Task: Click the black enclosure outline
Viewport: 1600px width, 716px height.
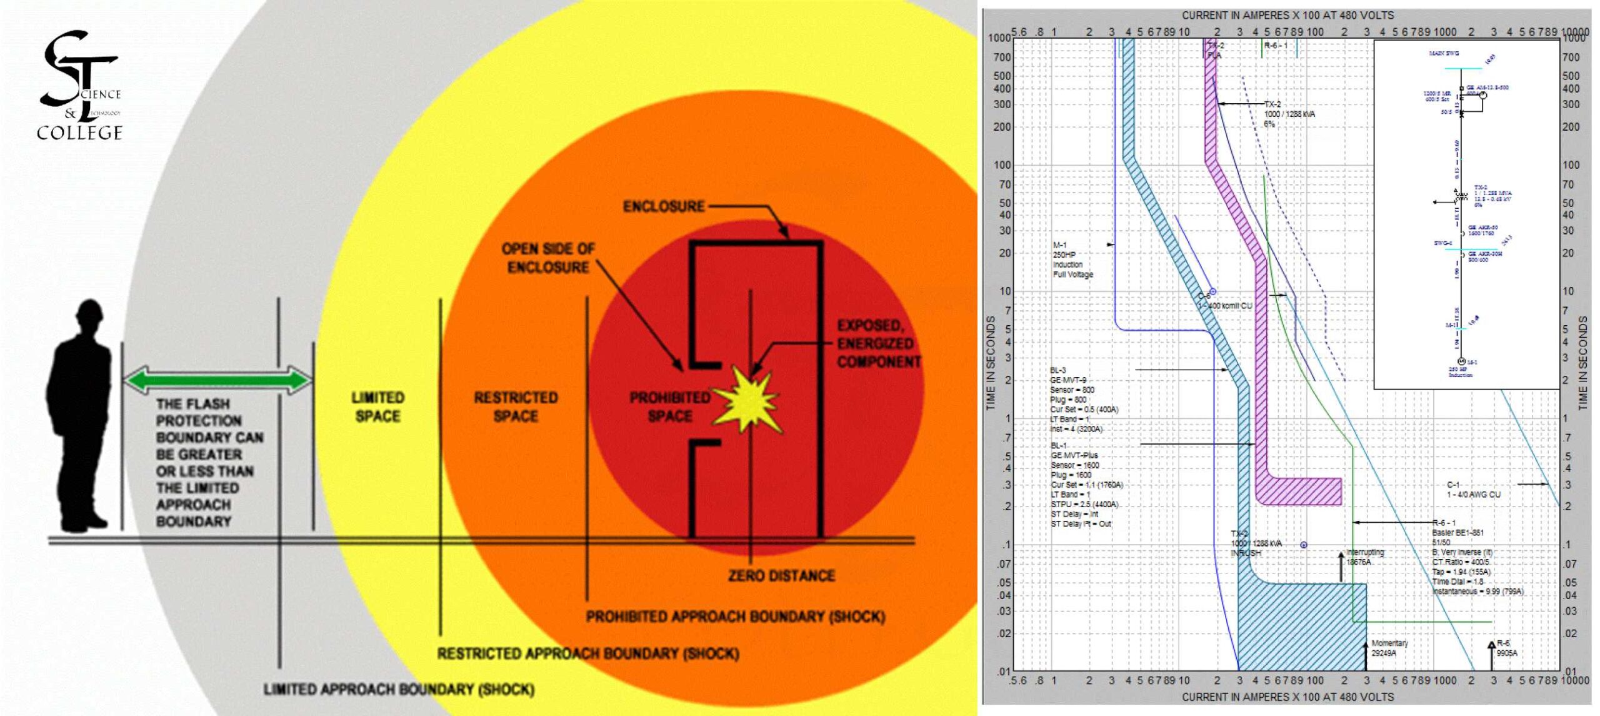Action: (820, 388)
